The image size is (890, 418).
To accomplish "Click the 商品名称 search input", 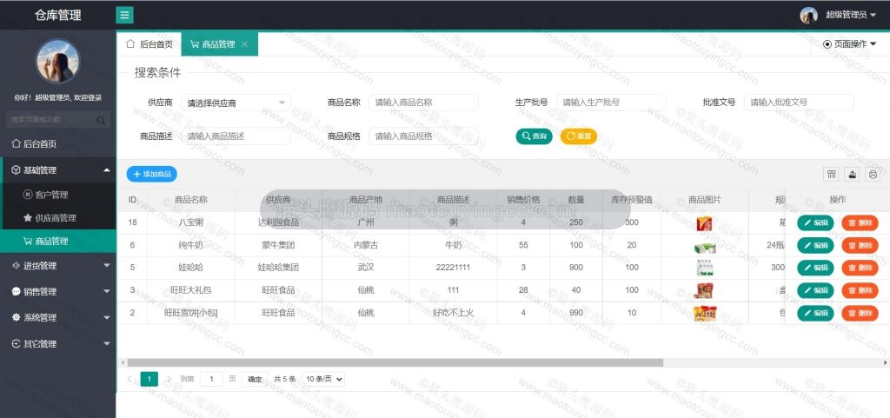I will click(423, 103).
